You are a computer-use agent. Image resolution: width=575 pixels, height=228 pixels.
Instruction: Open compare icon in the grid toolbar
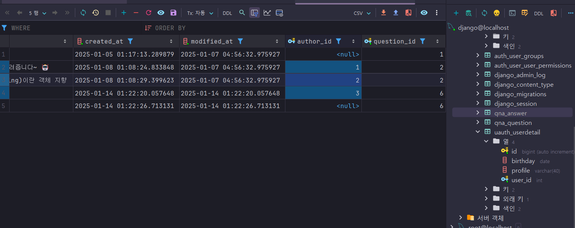coord(408,13)
